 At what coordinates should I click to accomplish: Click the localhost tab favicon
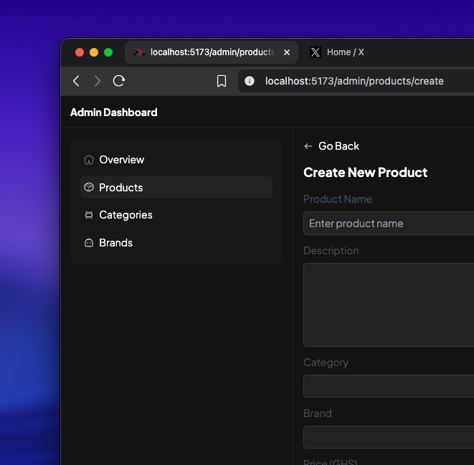(138, 52)
